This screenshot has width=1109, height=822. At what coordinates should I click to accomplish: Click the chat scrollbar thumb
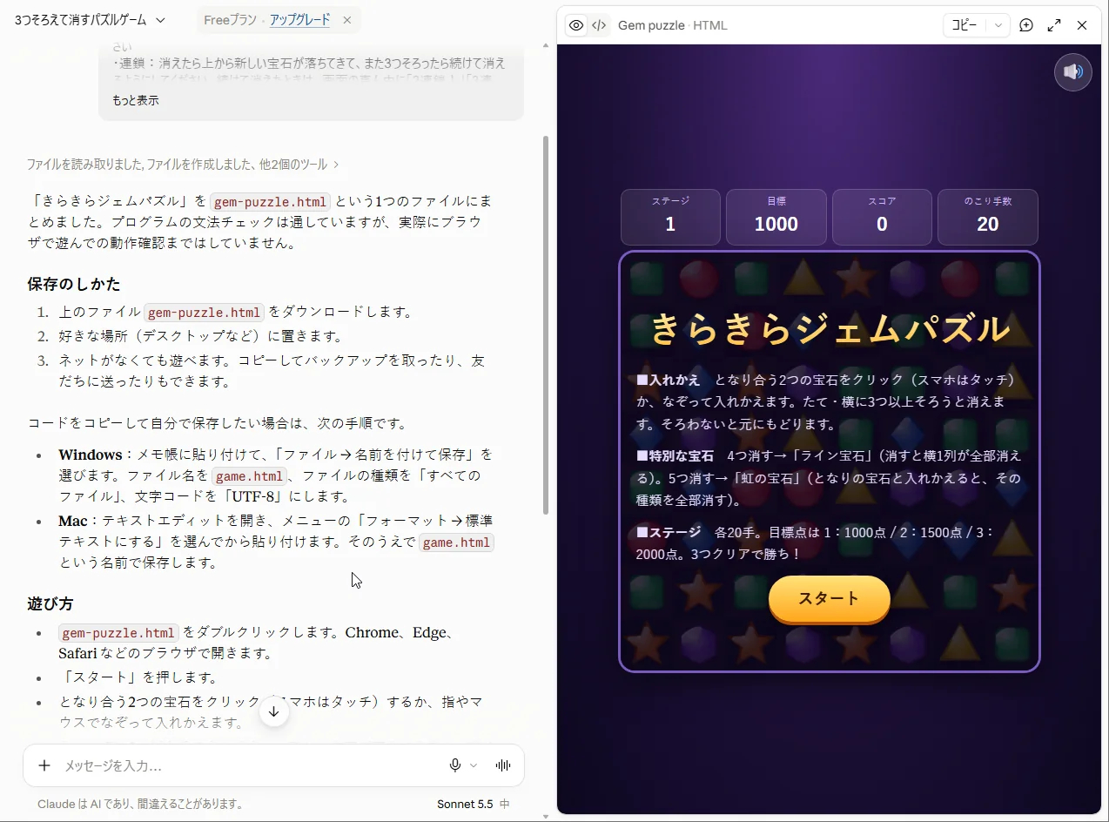tap(546, 324)
